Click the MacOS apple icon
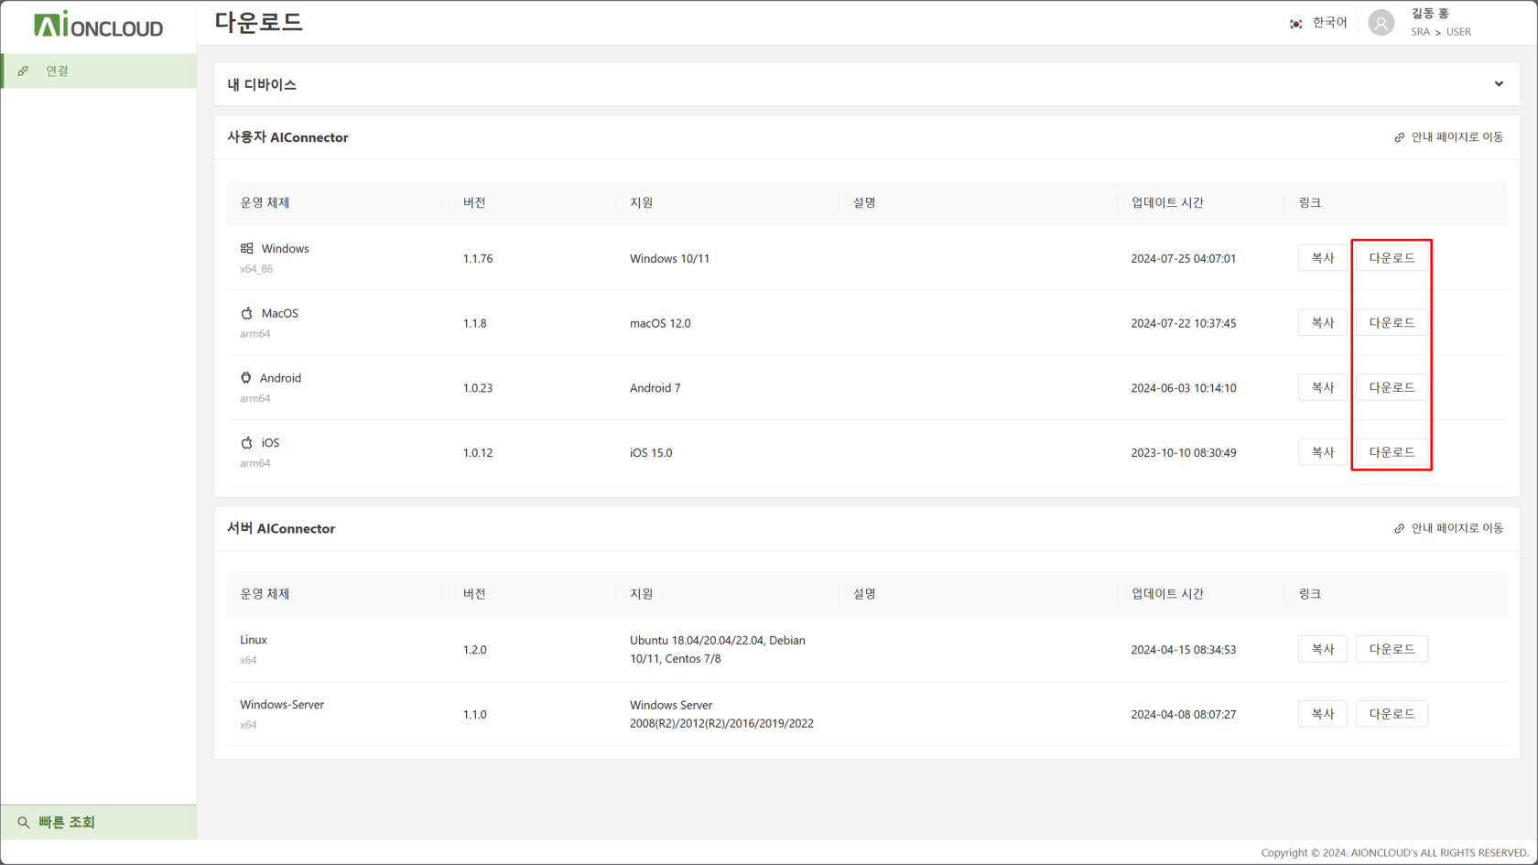Screen dimensions: 1538x865 [x=246, y=313]
